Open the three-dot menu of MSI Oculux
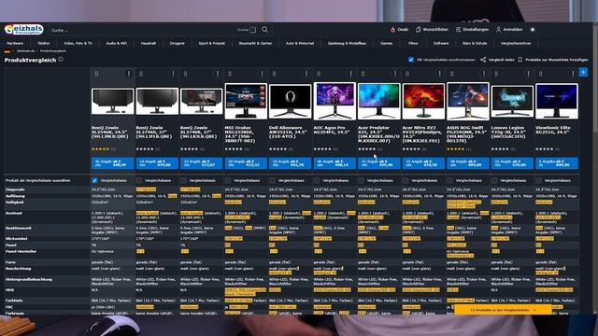 pyautogui.click(x=262, y=74)
